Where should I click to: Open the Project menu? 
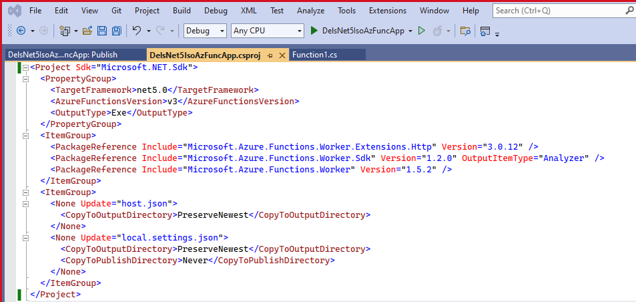147,11
